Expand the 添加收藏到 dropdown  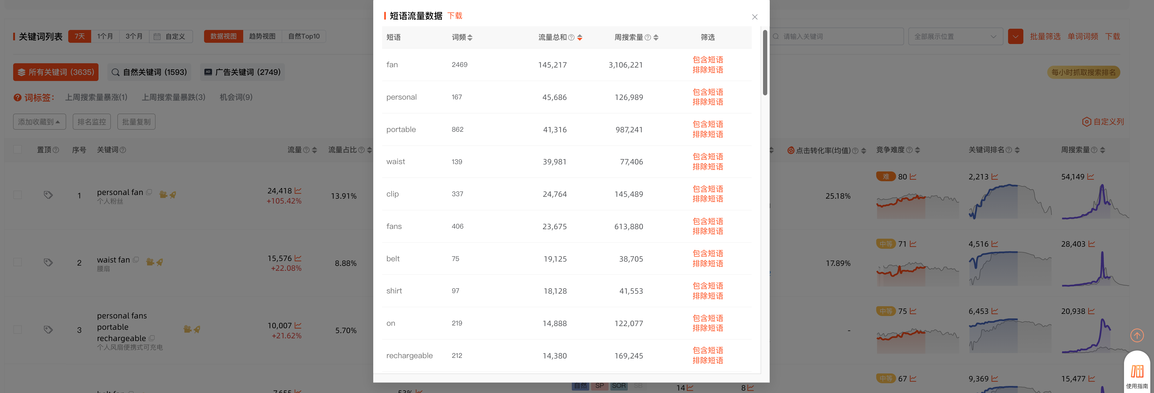(x=39, y=122)
